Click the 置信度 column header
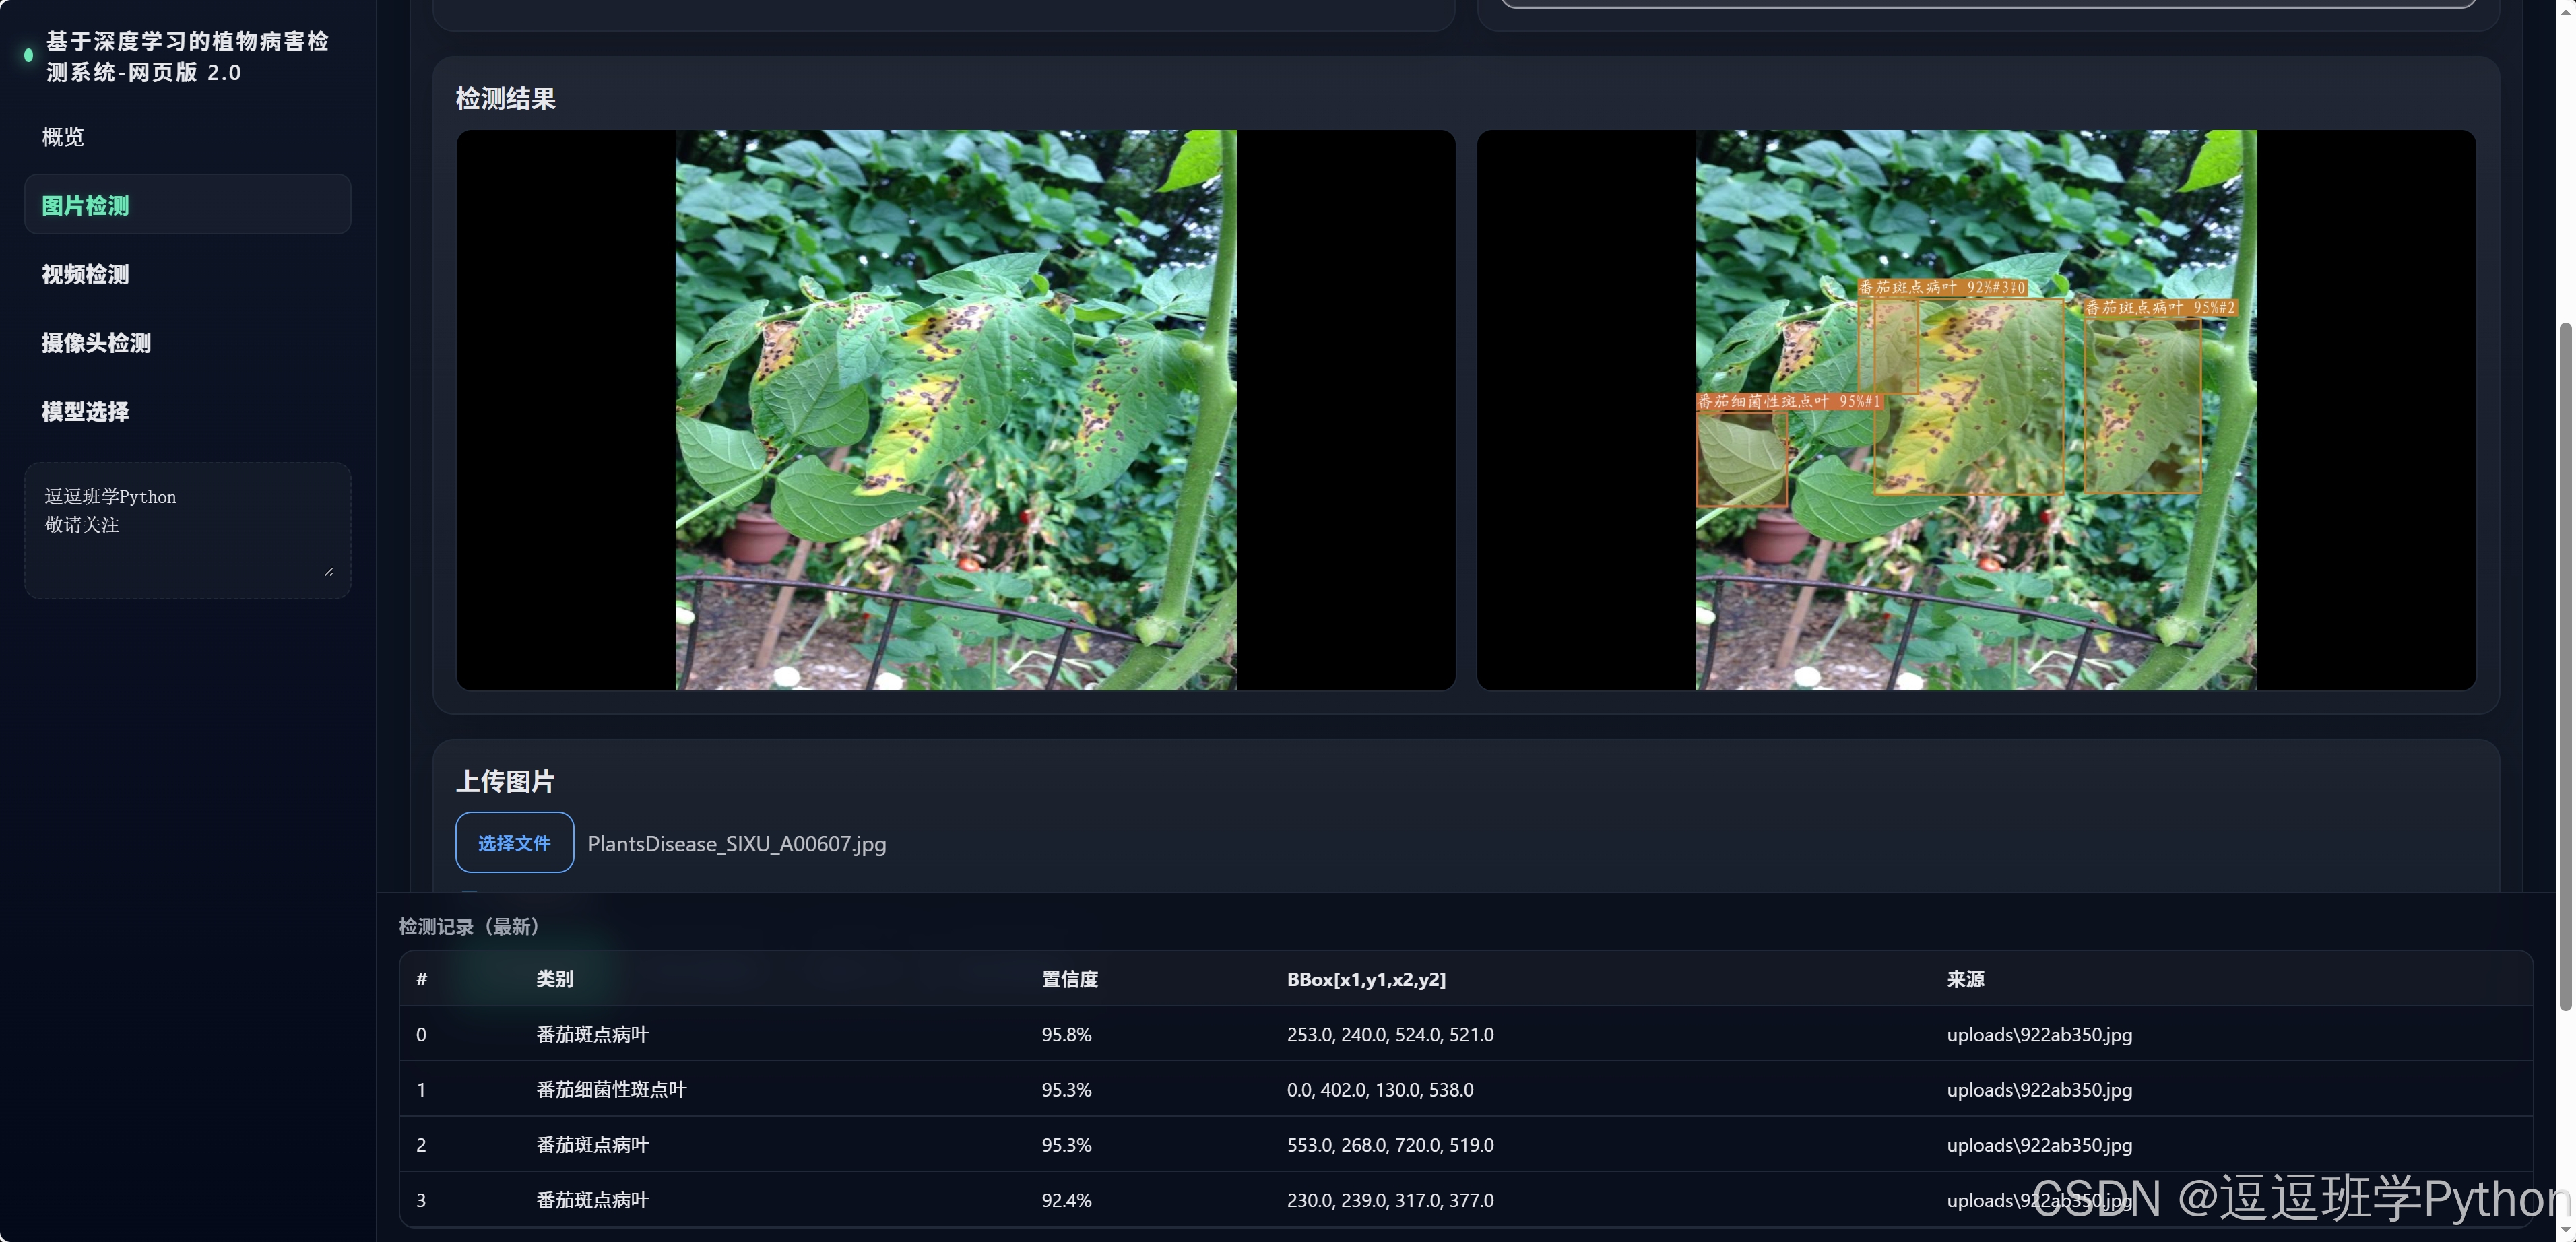The width and height of the screenshot is (2576, 1242). point(1070,978)
